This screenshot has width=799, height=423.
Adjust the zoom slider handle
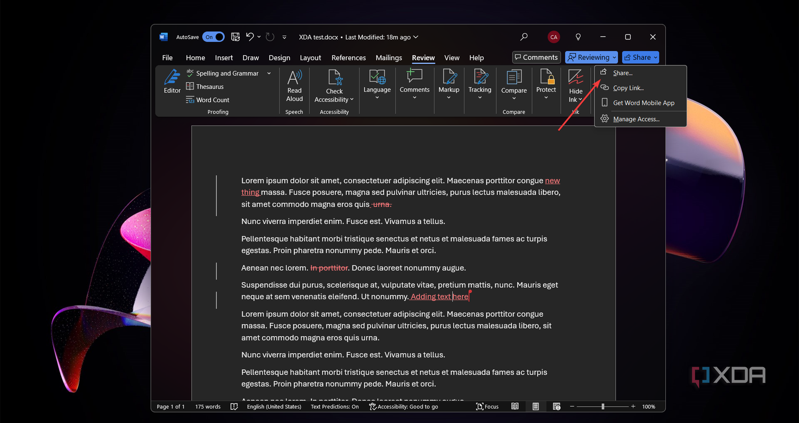[x=603, y=407]
